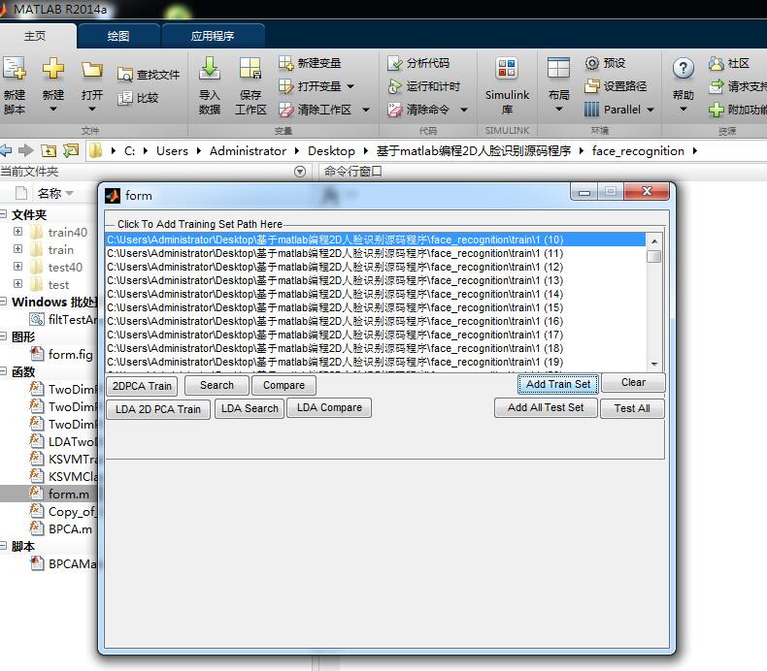
Task: Click 新建变量 new variable icon
Action: point(285,63)
